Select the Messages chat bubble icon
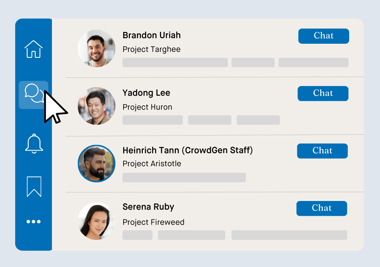380x267 pixels. coord(34,95)
